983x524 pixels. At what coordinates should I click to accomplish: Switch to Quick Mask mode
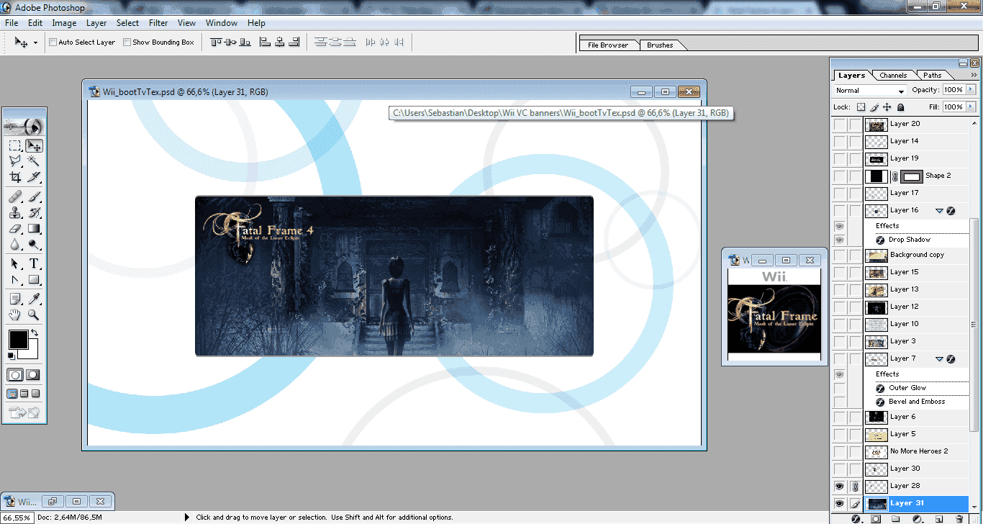pos(33,375)
